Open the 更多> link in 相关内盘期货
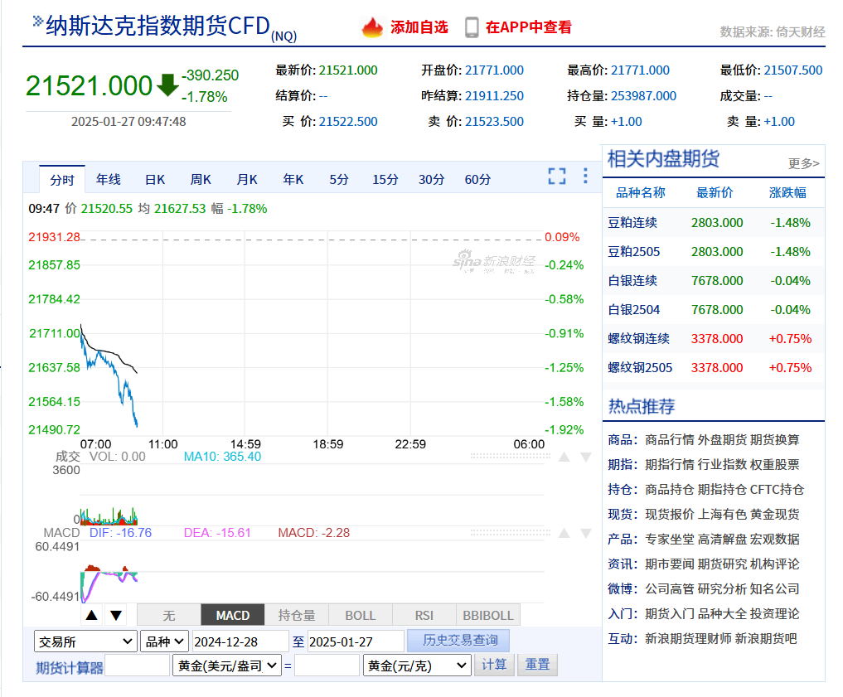The height and width of the screenshot is (697, 843). tap(803, 163)
